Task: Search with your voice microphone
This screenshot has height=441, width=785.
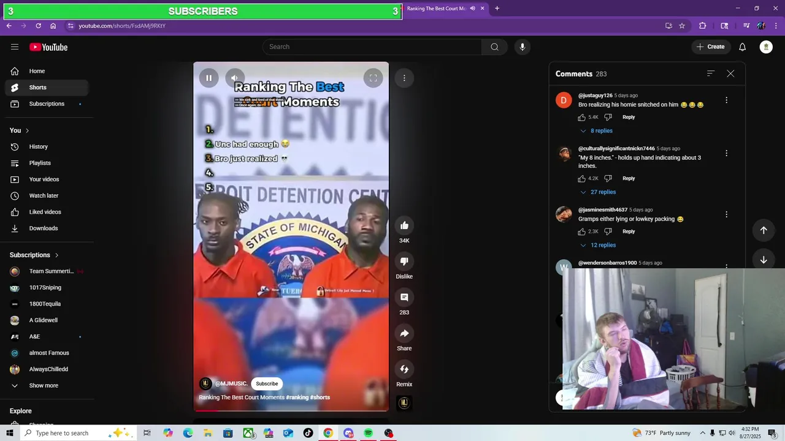Action: click(522, 47)
